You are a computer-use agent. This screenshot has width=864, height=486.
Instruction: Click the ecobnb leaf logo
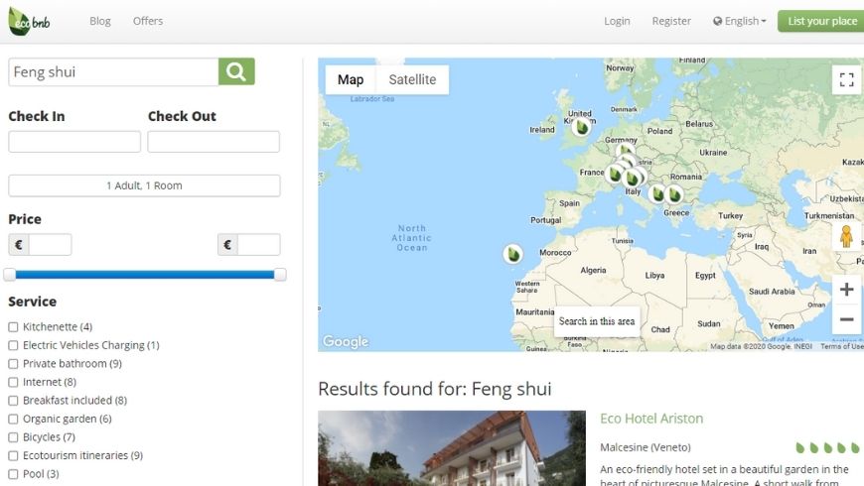[x=29, y=21]
